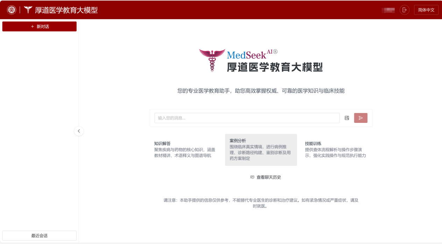Click the disclaimer text starting with 请注意
Viewport: 442px width, 244px height.
pos(261,203)
